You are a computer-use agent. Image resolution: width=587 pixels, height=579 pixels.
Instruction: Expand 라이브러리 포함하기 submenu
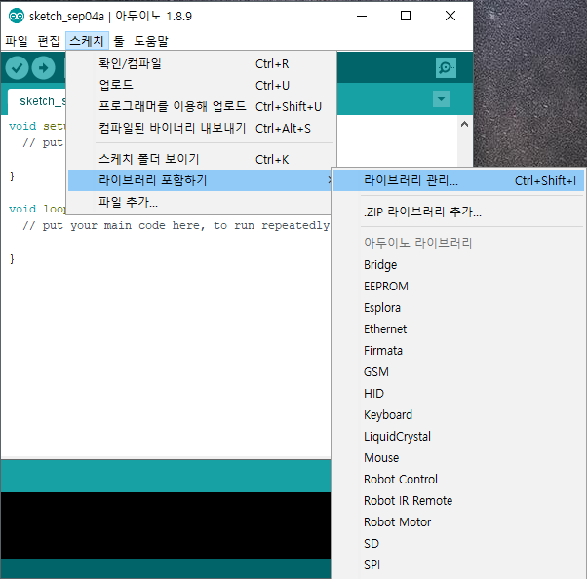200,180
